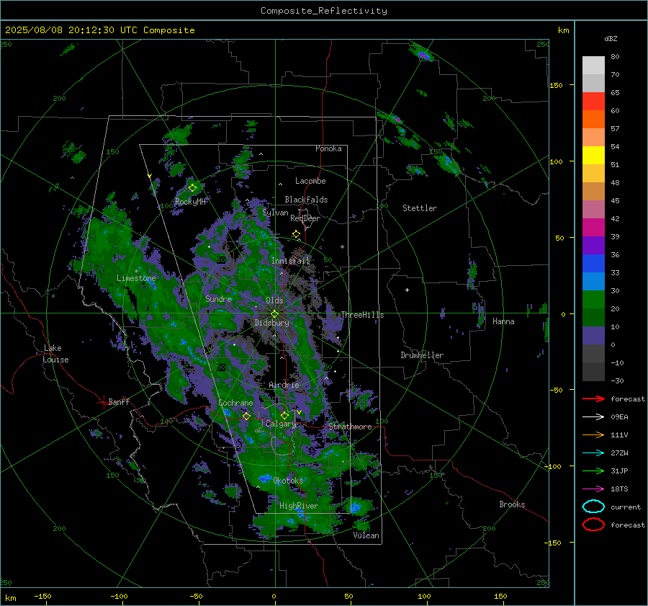The image size is (648, 606).
Task: Click the slate purple 0-10 dBZ swatch
Action: 593,336
